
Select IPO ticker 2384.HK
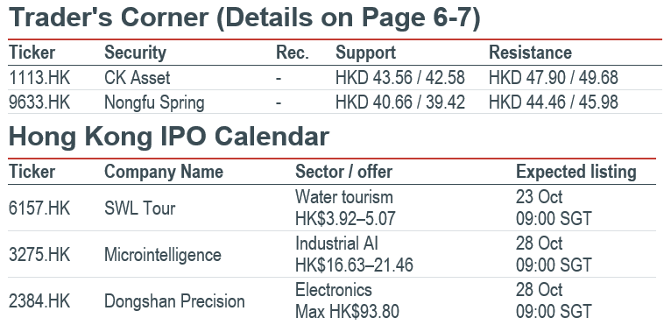click(39, 301)
